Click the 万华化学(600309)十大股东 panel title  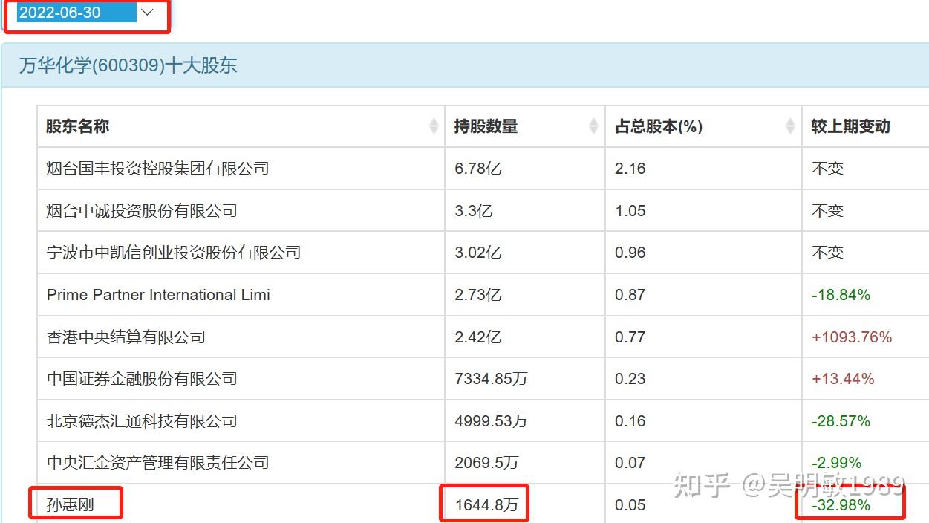coord(128,65)
